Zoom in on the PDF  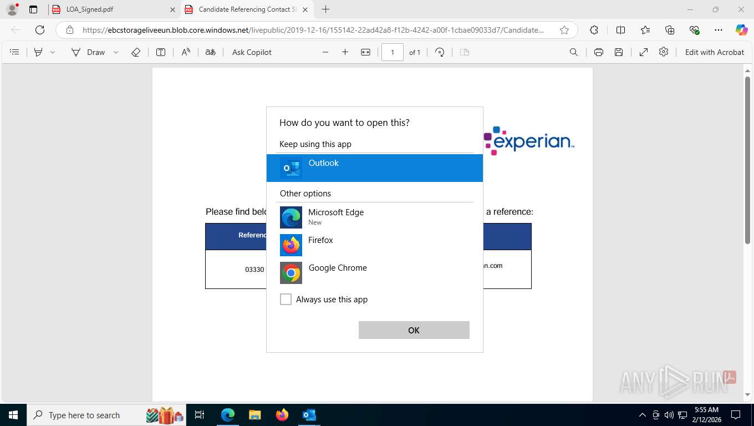click(345, 52)
